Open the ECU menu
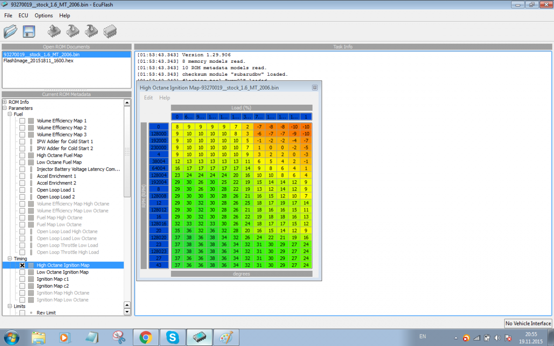 (x=23, y=15)
